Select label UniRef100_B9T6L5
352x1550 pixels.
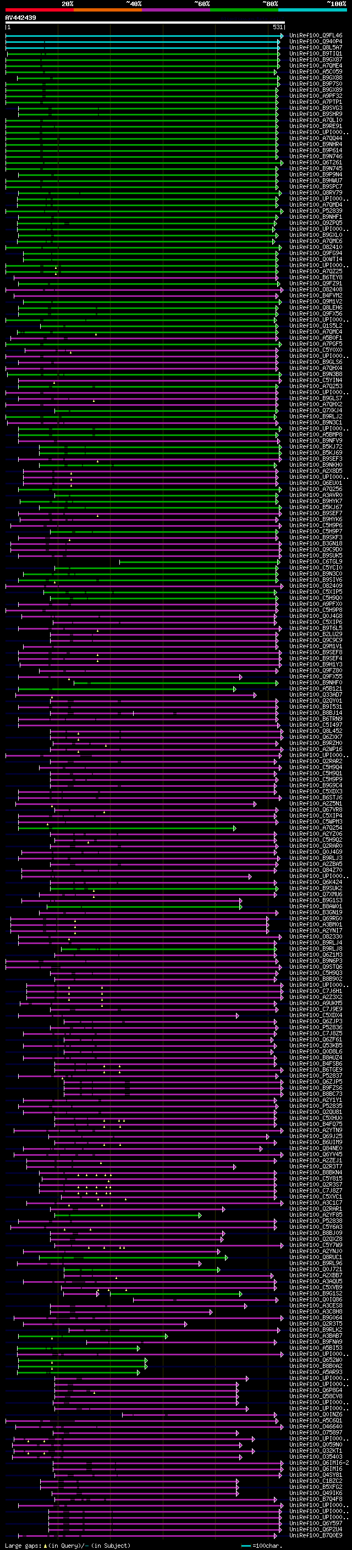click(x=316, y=628)
